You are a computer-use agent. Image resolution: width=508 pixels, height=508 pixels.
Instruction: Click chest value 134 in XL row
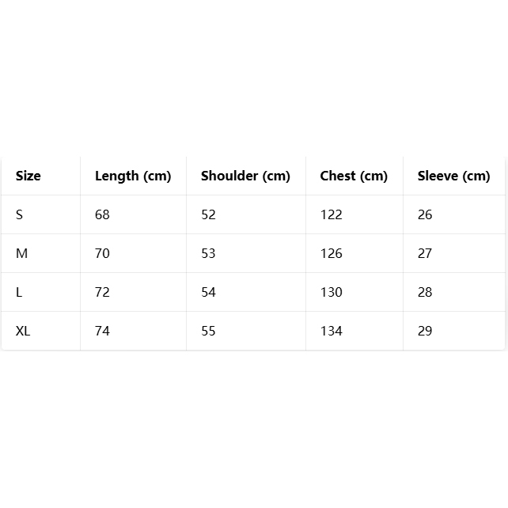[x=331, y=331]
